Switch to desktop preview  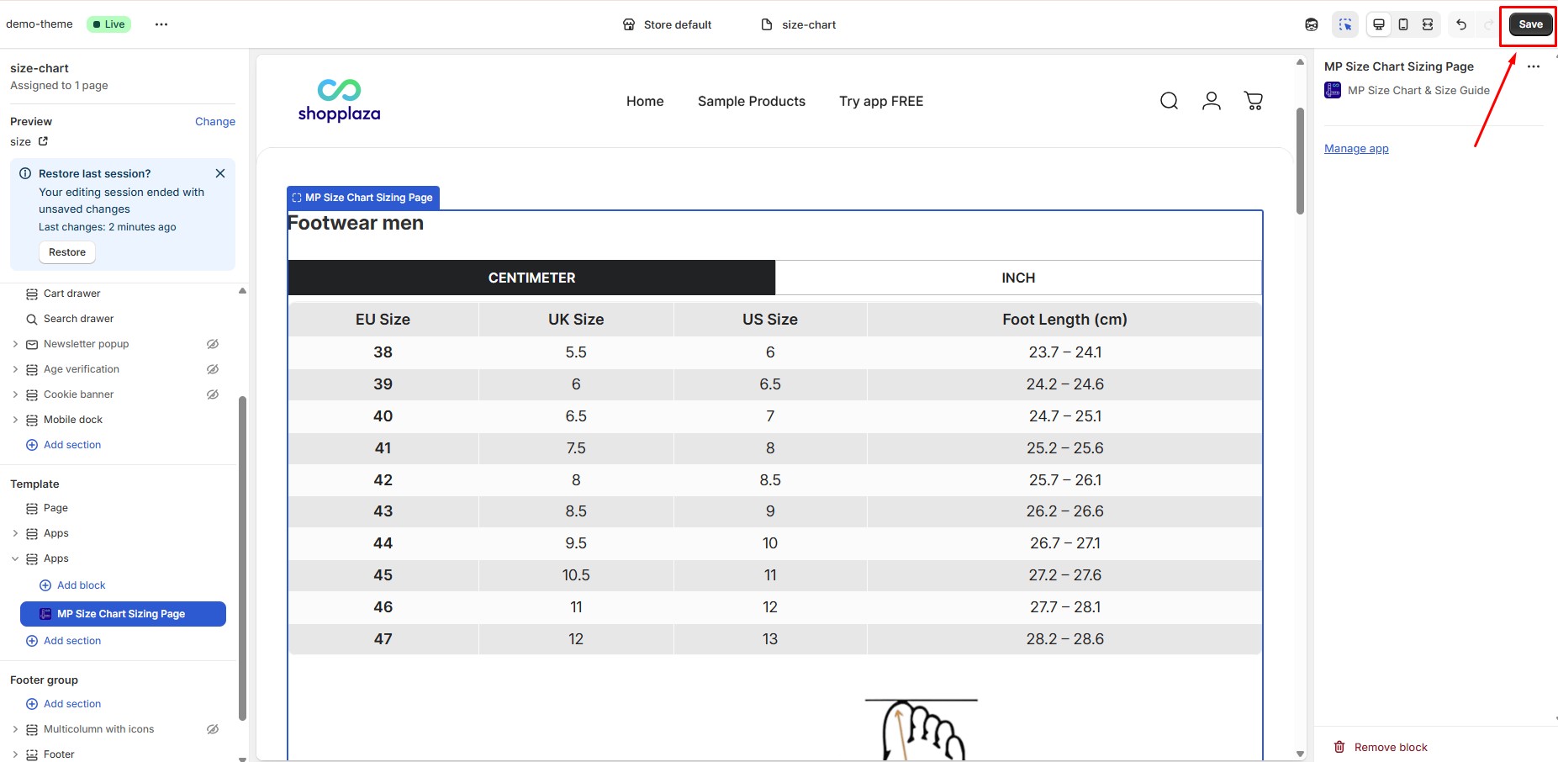coord(1379,24)
